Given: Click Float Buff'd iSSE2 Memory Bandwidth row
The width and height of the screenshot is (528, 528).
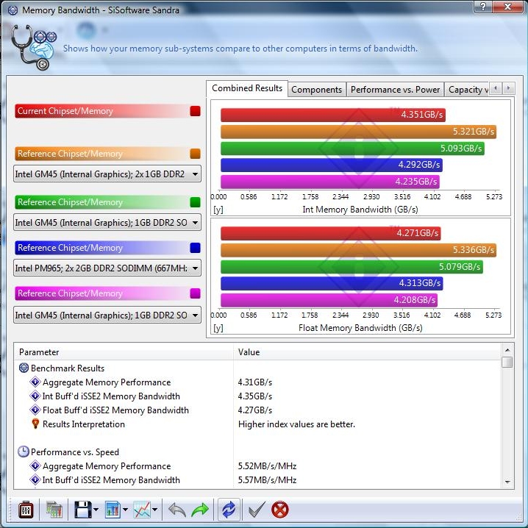Looking at the screenshot, I should coord(258,410).
